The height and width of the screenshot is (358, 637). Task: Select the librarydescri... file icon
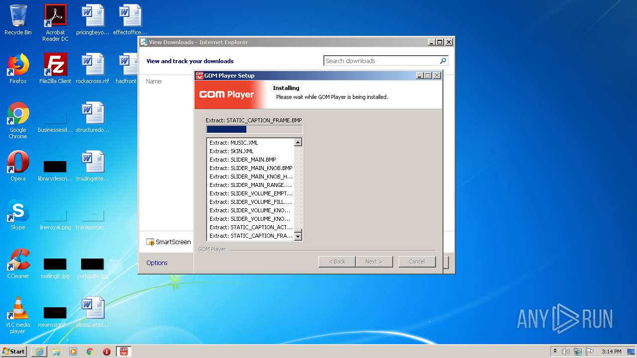click(x=55, y=170)
